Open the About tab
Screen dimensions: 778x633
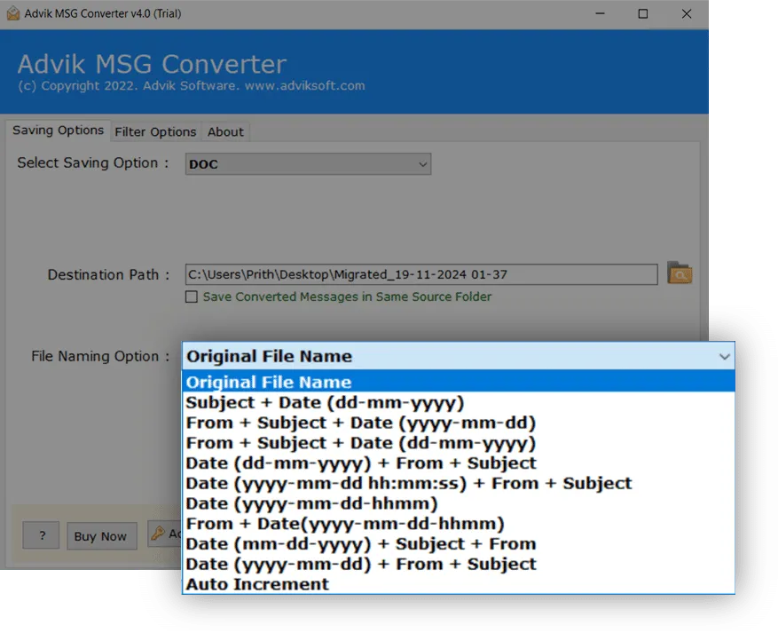[x=225, y=131]
